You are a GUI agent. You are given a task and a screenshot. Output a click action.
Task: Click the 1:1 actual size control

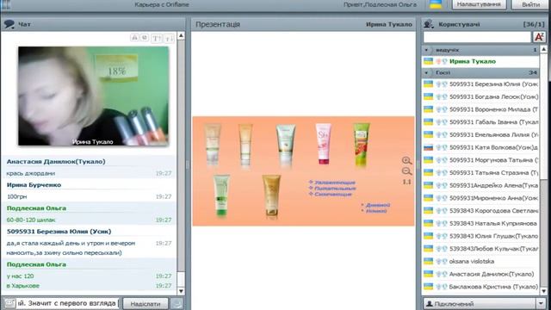(406, 182)
